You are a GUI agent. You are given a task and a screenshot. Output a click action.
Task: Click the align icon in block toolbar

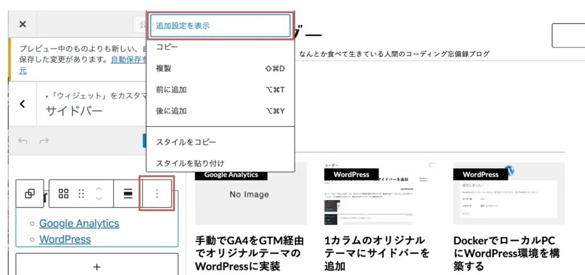(128, 193)
